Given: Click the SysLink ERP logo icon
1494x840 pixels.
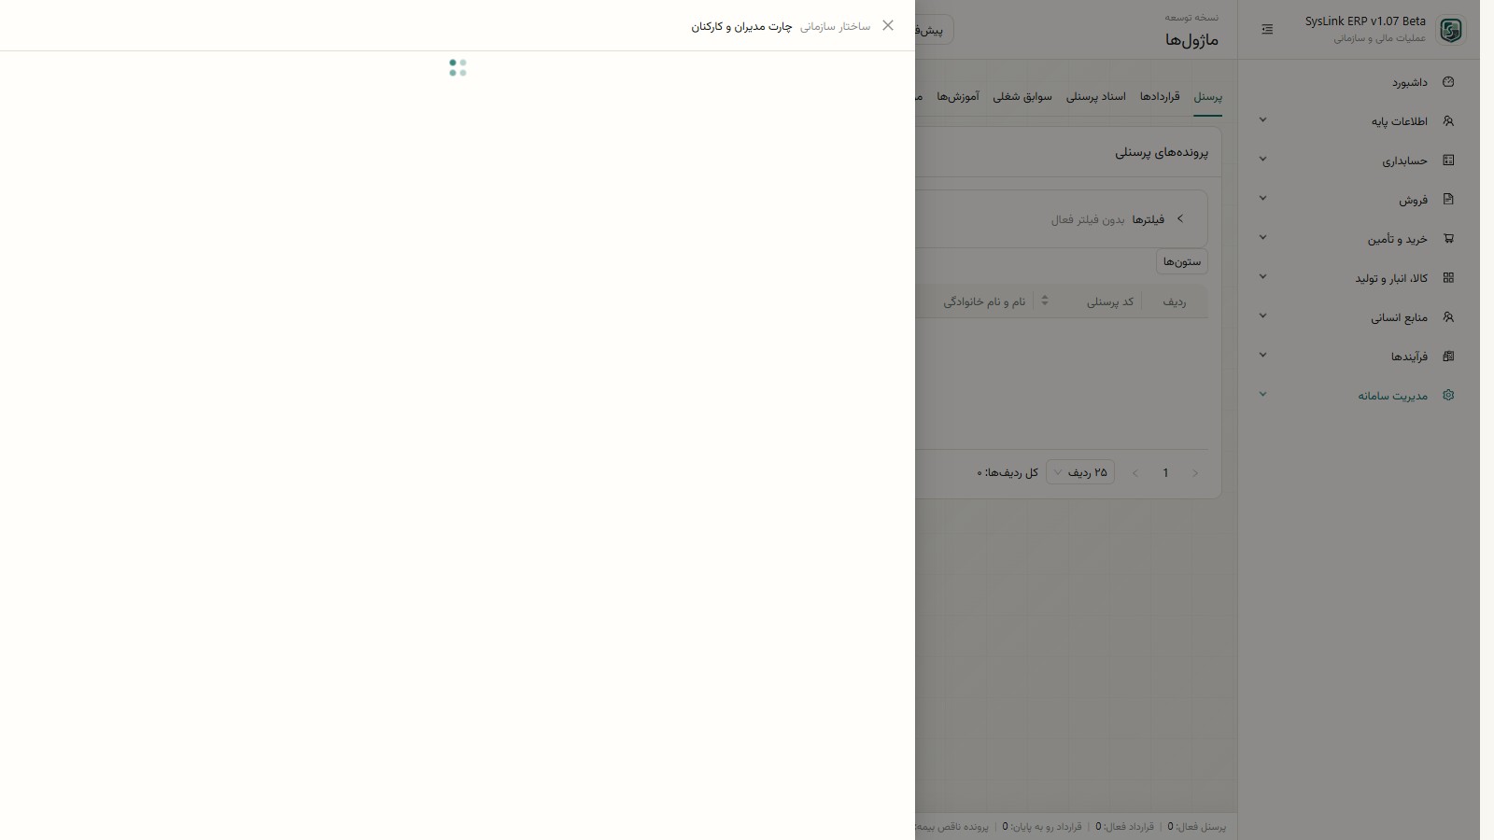Looking at the screenshot, I should [1450, 30].
